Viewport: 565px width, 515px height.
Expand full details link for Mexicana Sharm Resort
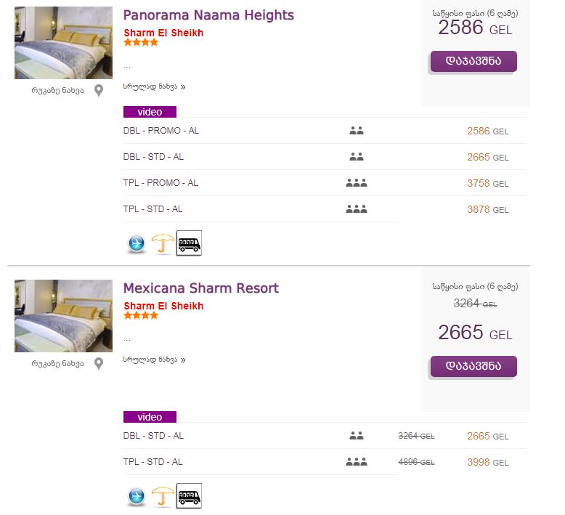pos(154,359)
